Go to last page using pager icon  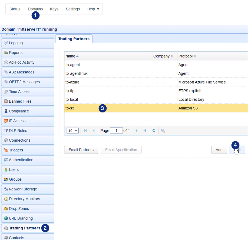coord(145,131)
